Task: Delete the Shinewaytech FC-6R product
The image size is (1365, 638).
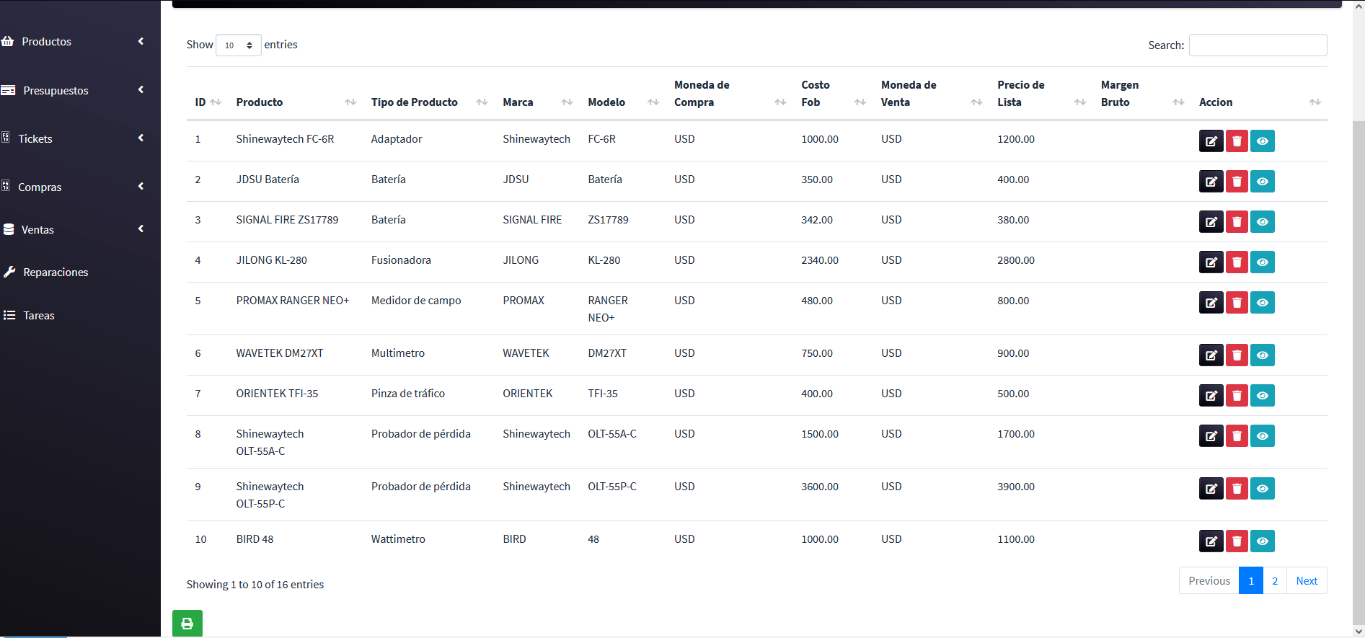Action: (1237, 141)
